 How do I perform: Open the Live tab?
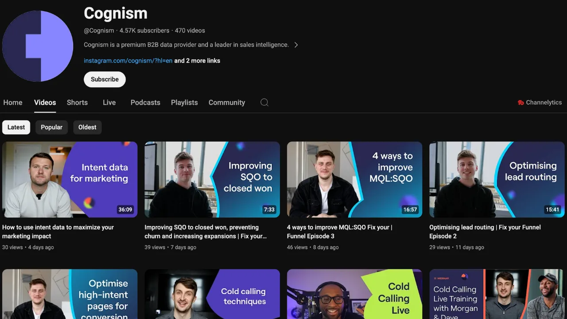pos(109,102)
